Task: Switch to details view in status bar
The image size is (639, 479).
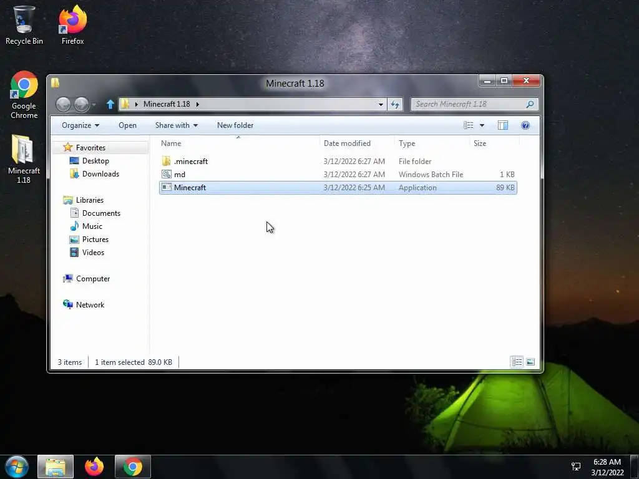Action: 517,362
